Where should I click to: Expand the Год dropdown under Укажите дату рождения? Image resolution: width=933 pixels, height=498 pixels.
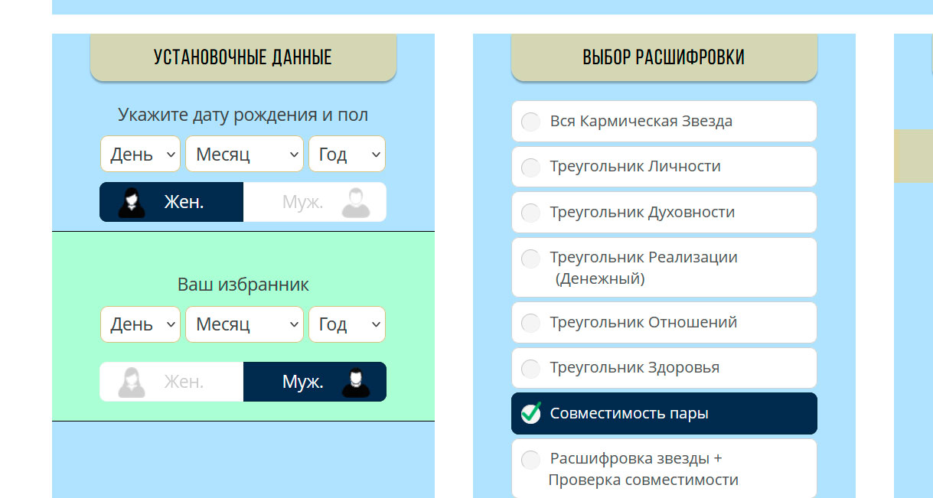point(347,154)
